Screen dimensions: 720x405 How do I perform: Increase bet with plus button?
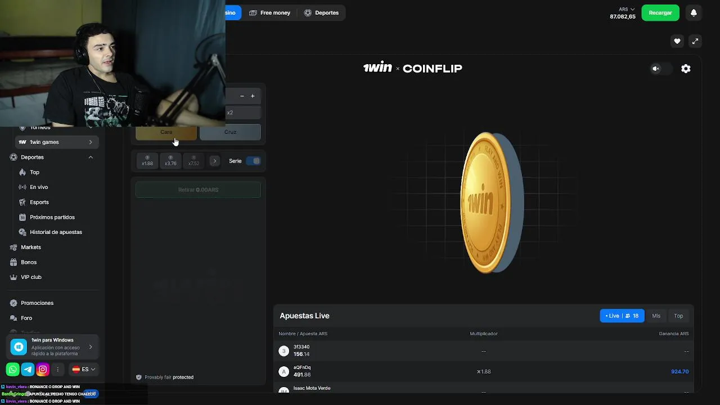[253, 96]
